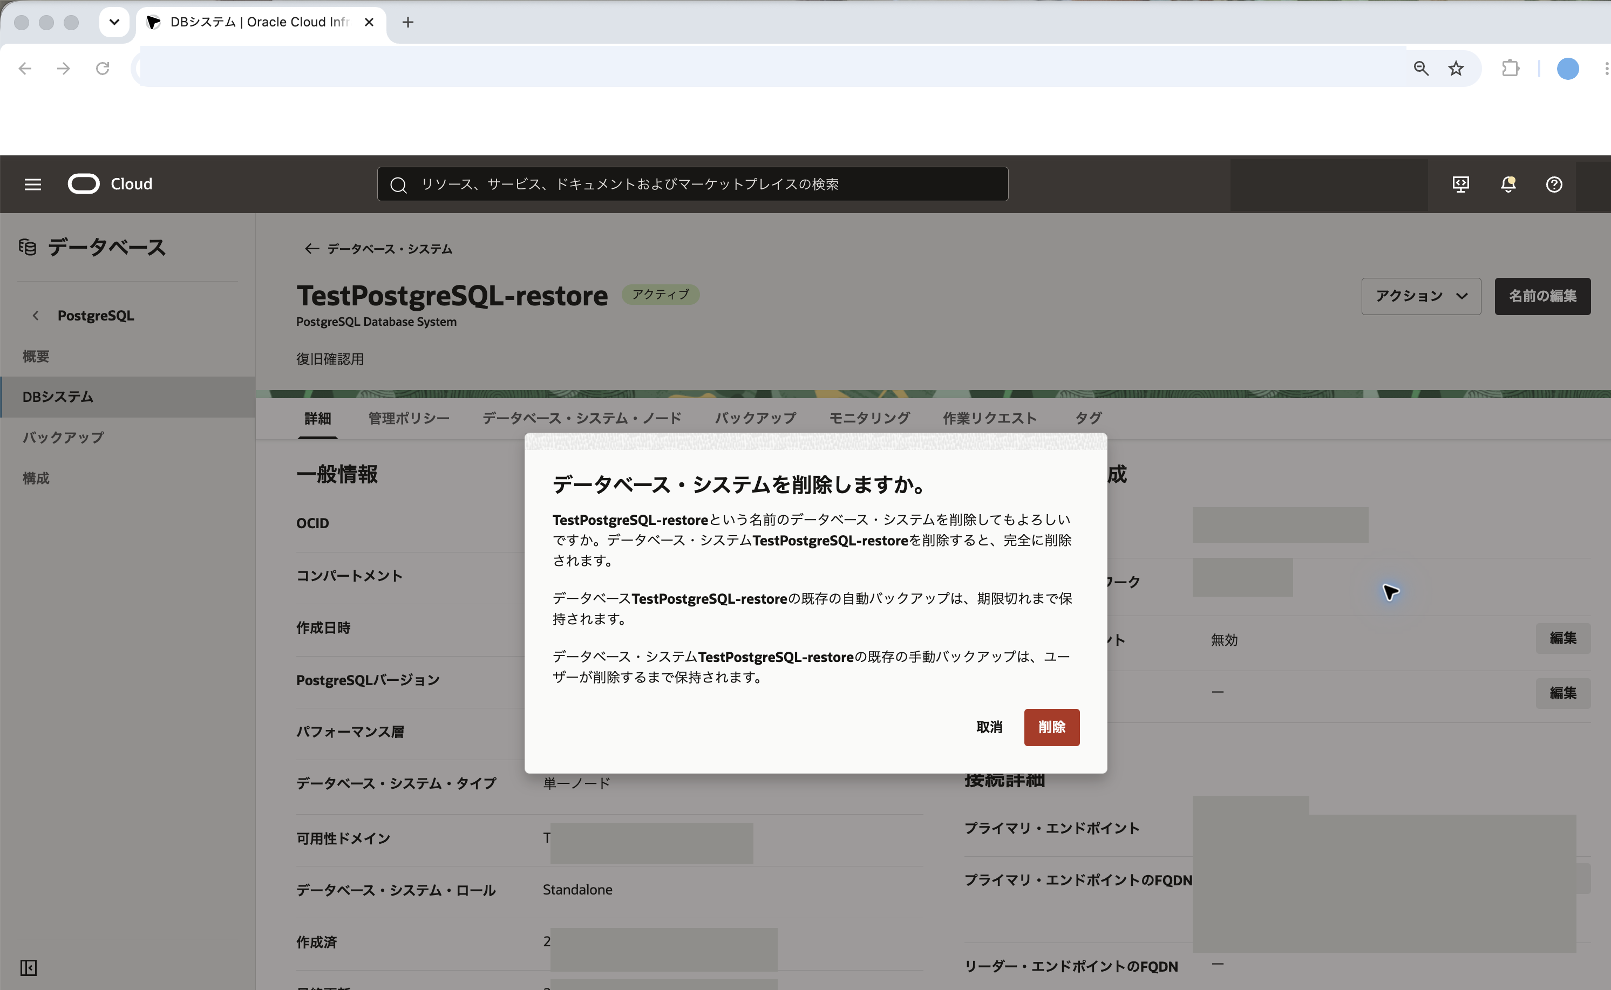
Task: Switch to the 管理ポリシー tab
Action: point(409,419)
